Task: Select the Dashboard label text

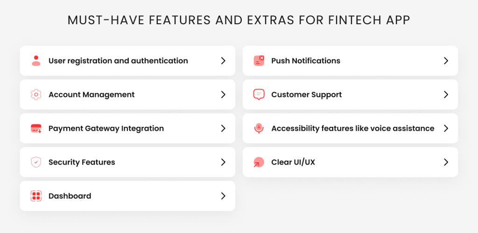Action: point(70,196)
